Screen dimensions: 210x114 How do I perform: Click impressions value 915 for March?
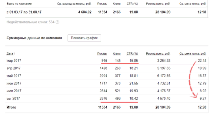104,61
